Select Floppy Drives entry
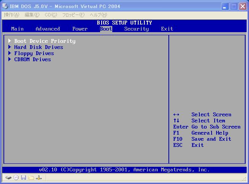 tap(34, 53)
